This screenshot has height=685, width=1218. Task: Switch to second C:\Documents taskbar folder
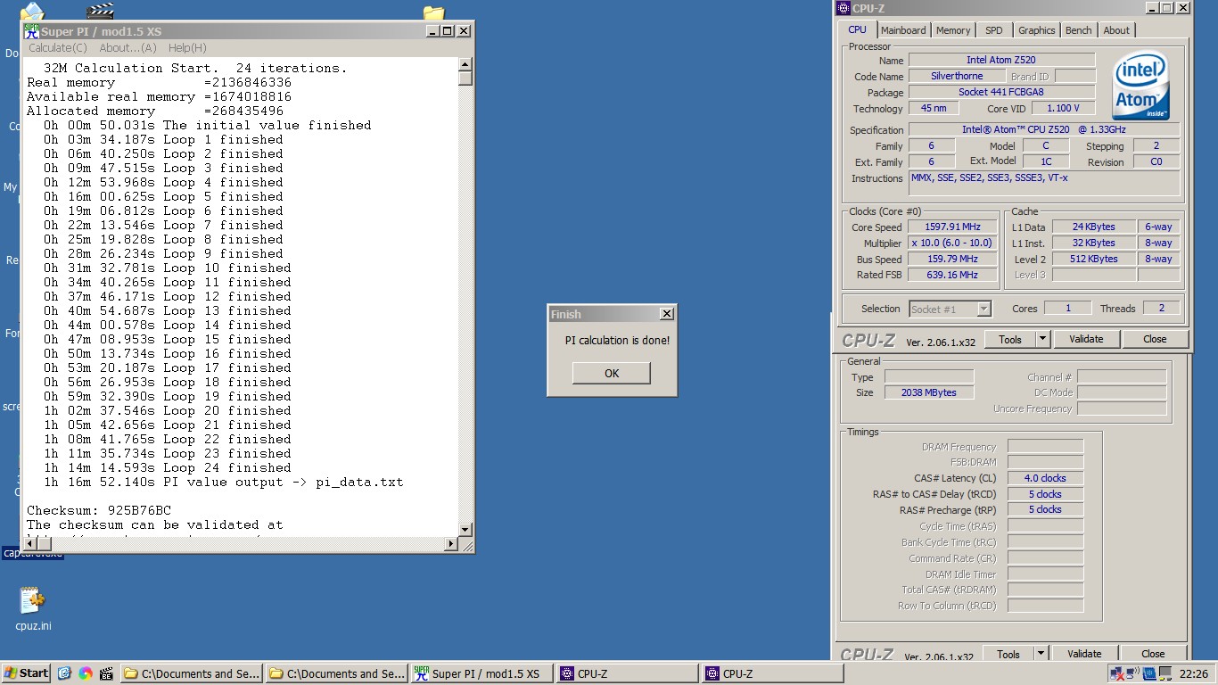click(x=337, y=673)
